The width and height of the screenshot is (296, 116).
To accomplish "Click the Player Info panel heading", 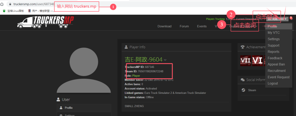I will click(x=137, y=47).
